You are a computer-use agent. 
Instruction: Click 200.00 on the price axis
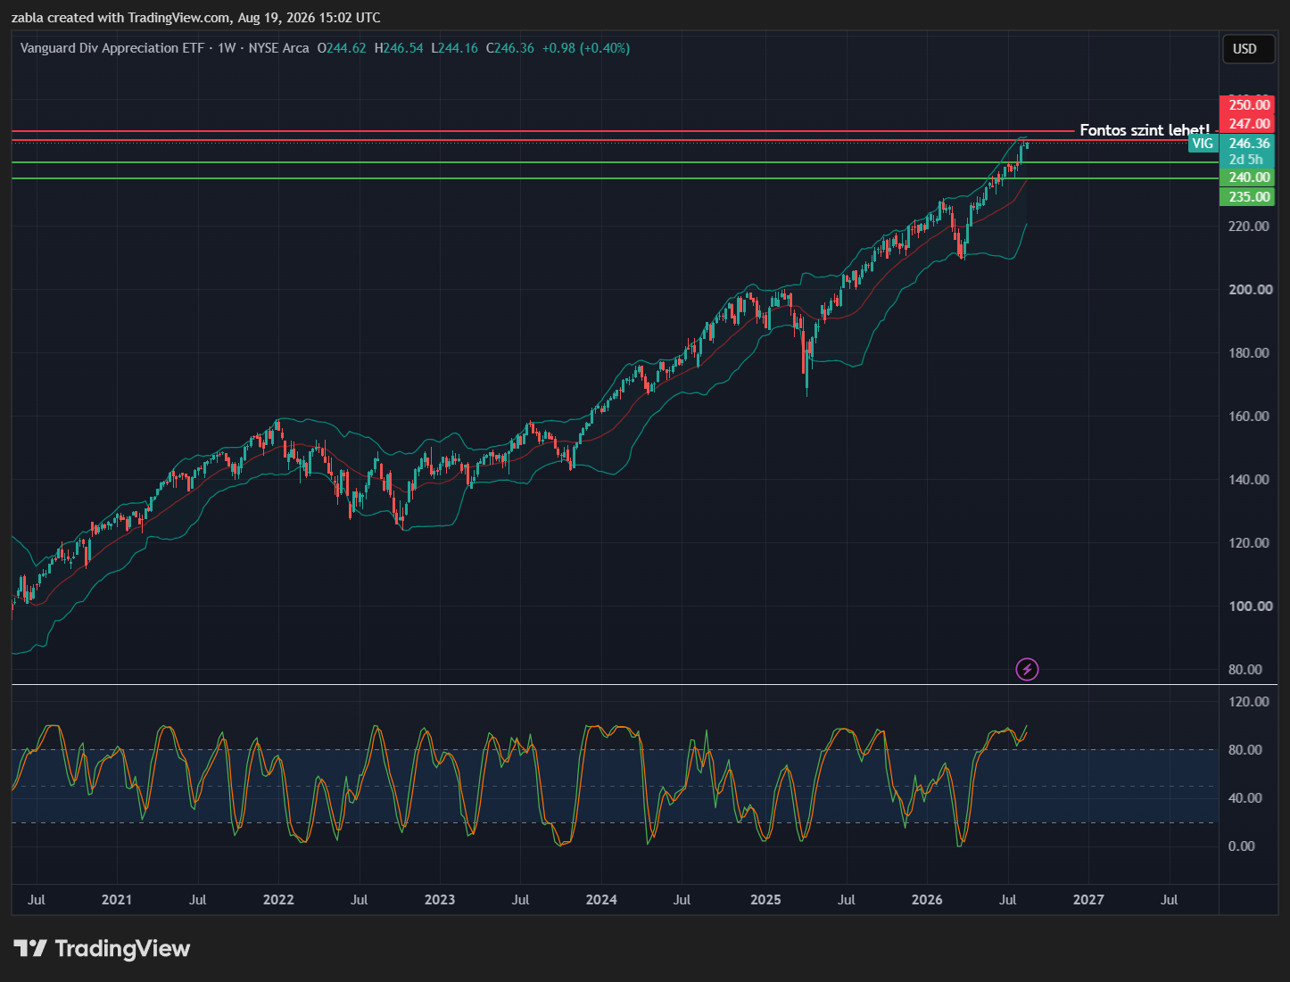pyautogui.click(x=1249, y=290)
